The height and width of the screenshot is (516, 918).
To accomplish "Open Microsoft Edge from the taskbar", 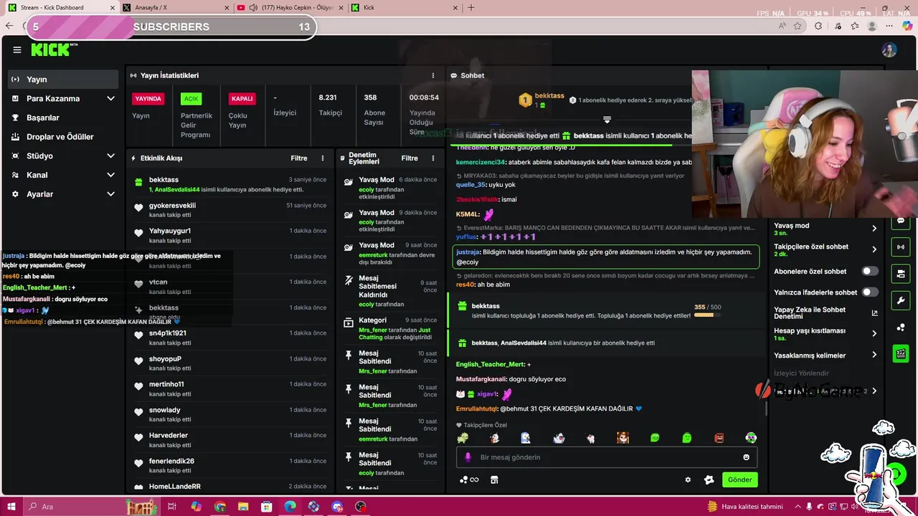I will pyautogui.click(x=290, y=507).
